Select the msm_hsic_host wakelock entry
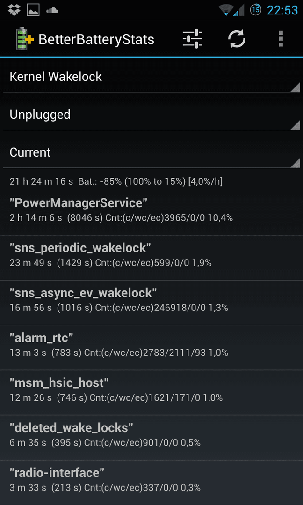The image size is (303, 505). (x=151, y=393)
